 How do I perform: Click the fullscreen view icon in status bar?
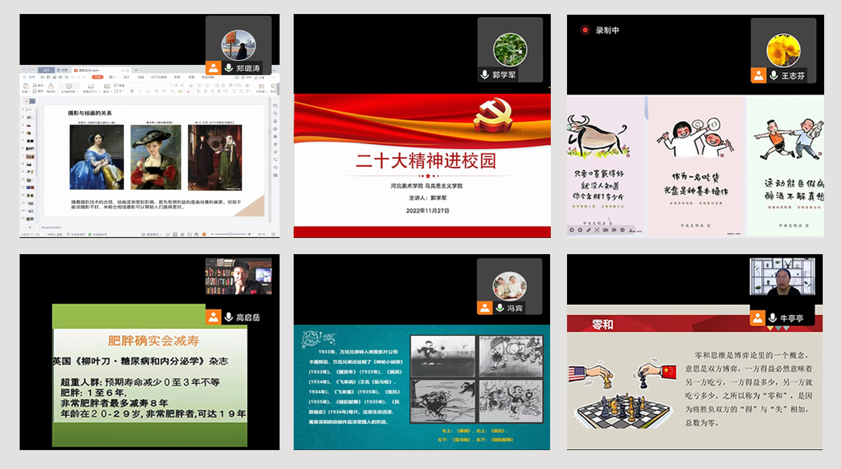pyautogui.click(x=273, y=234)
